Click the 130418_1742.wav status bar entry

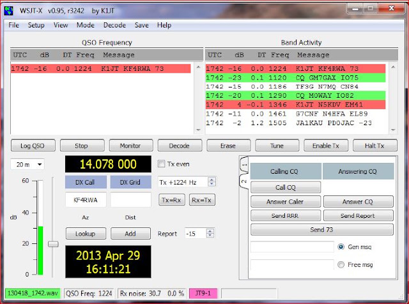(33, 293)
